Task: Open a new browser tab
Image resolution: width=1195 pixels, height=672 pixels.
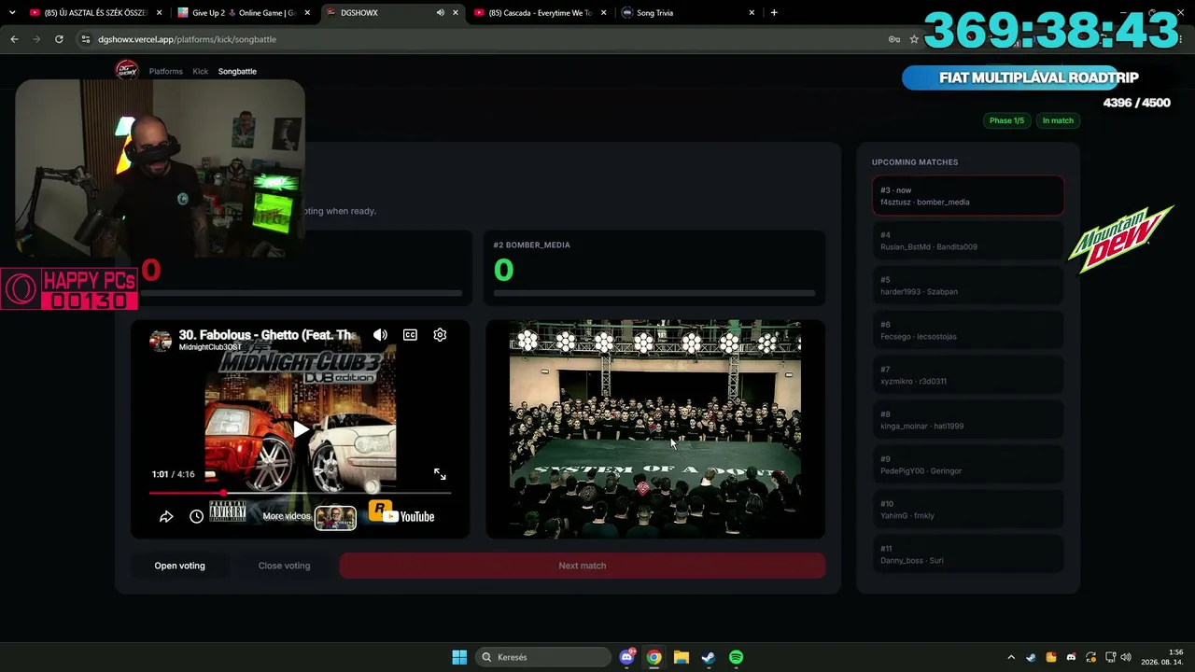Action: [774, 13]
